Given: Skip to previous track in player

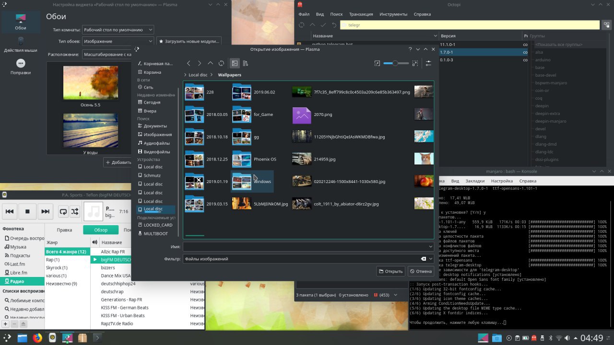Looking at the screenshot, I should coord(10,211).
